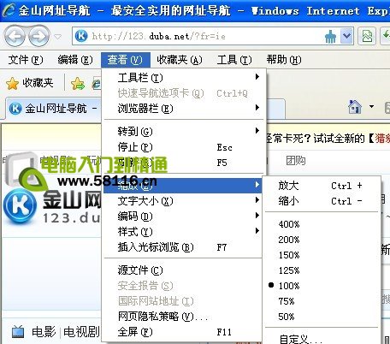Expand the 样式(Y) submenu
390x344 pixels.
183,232
